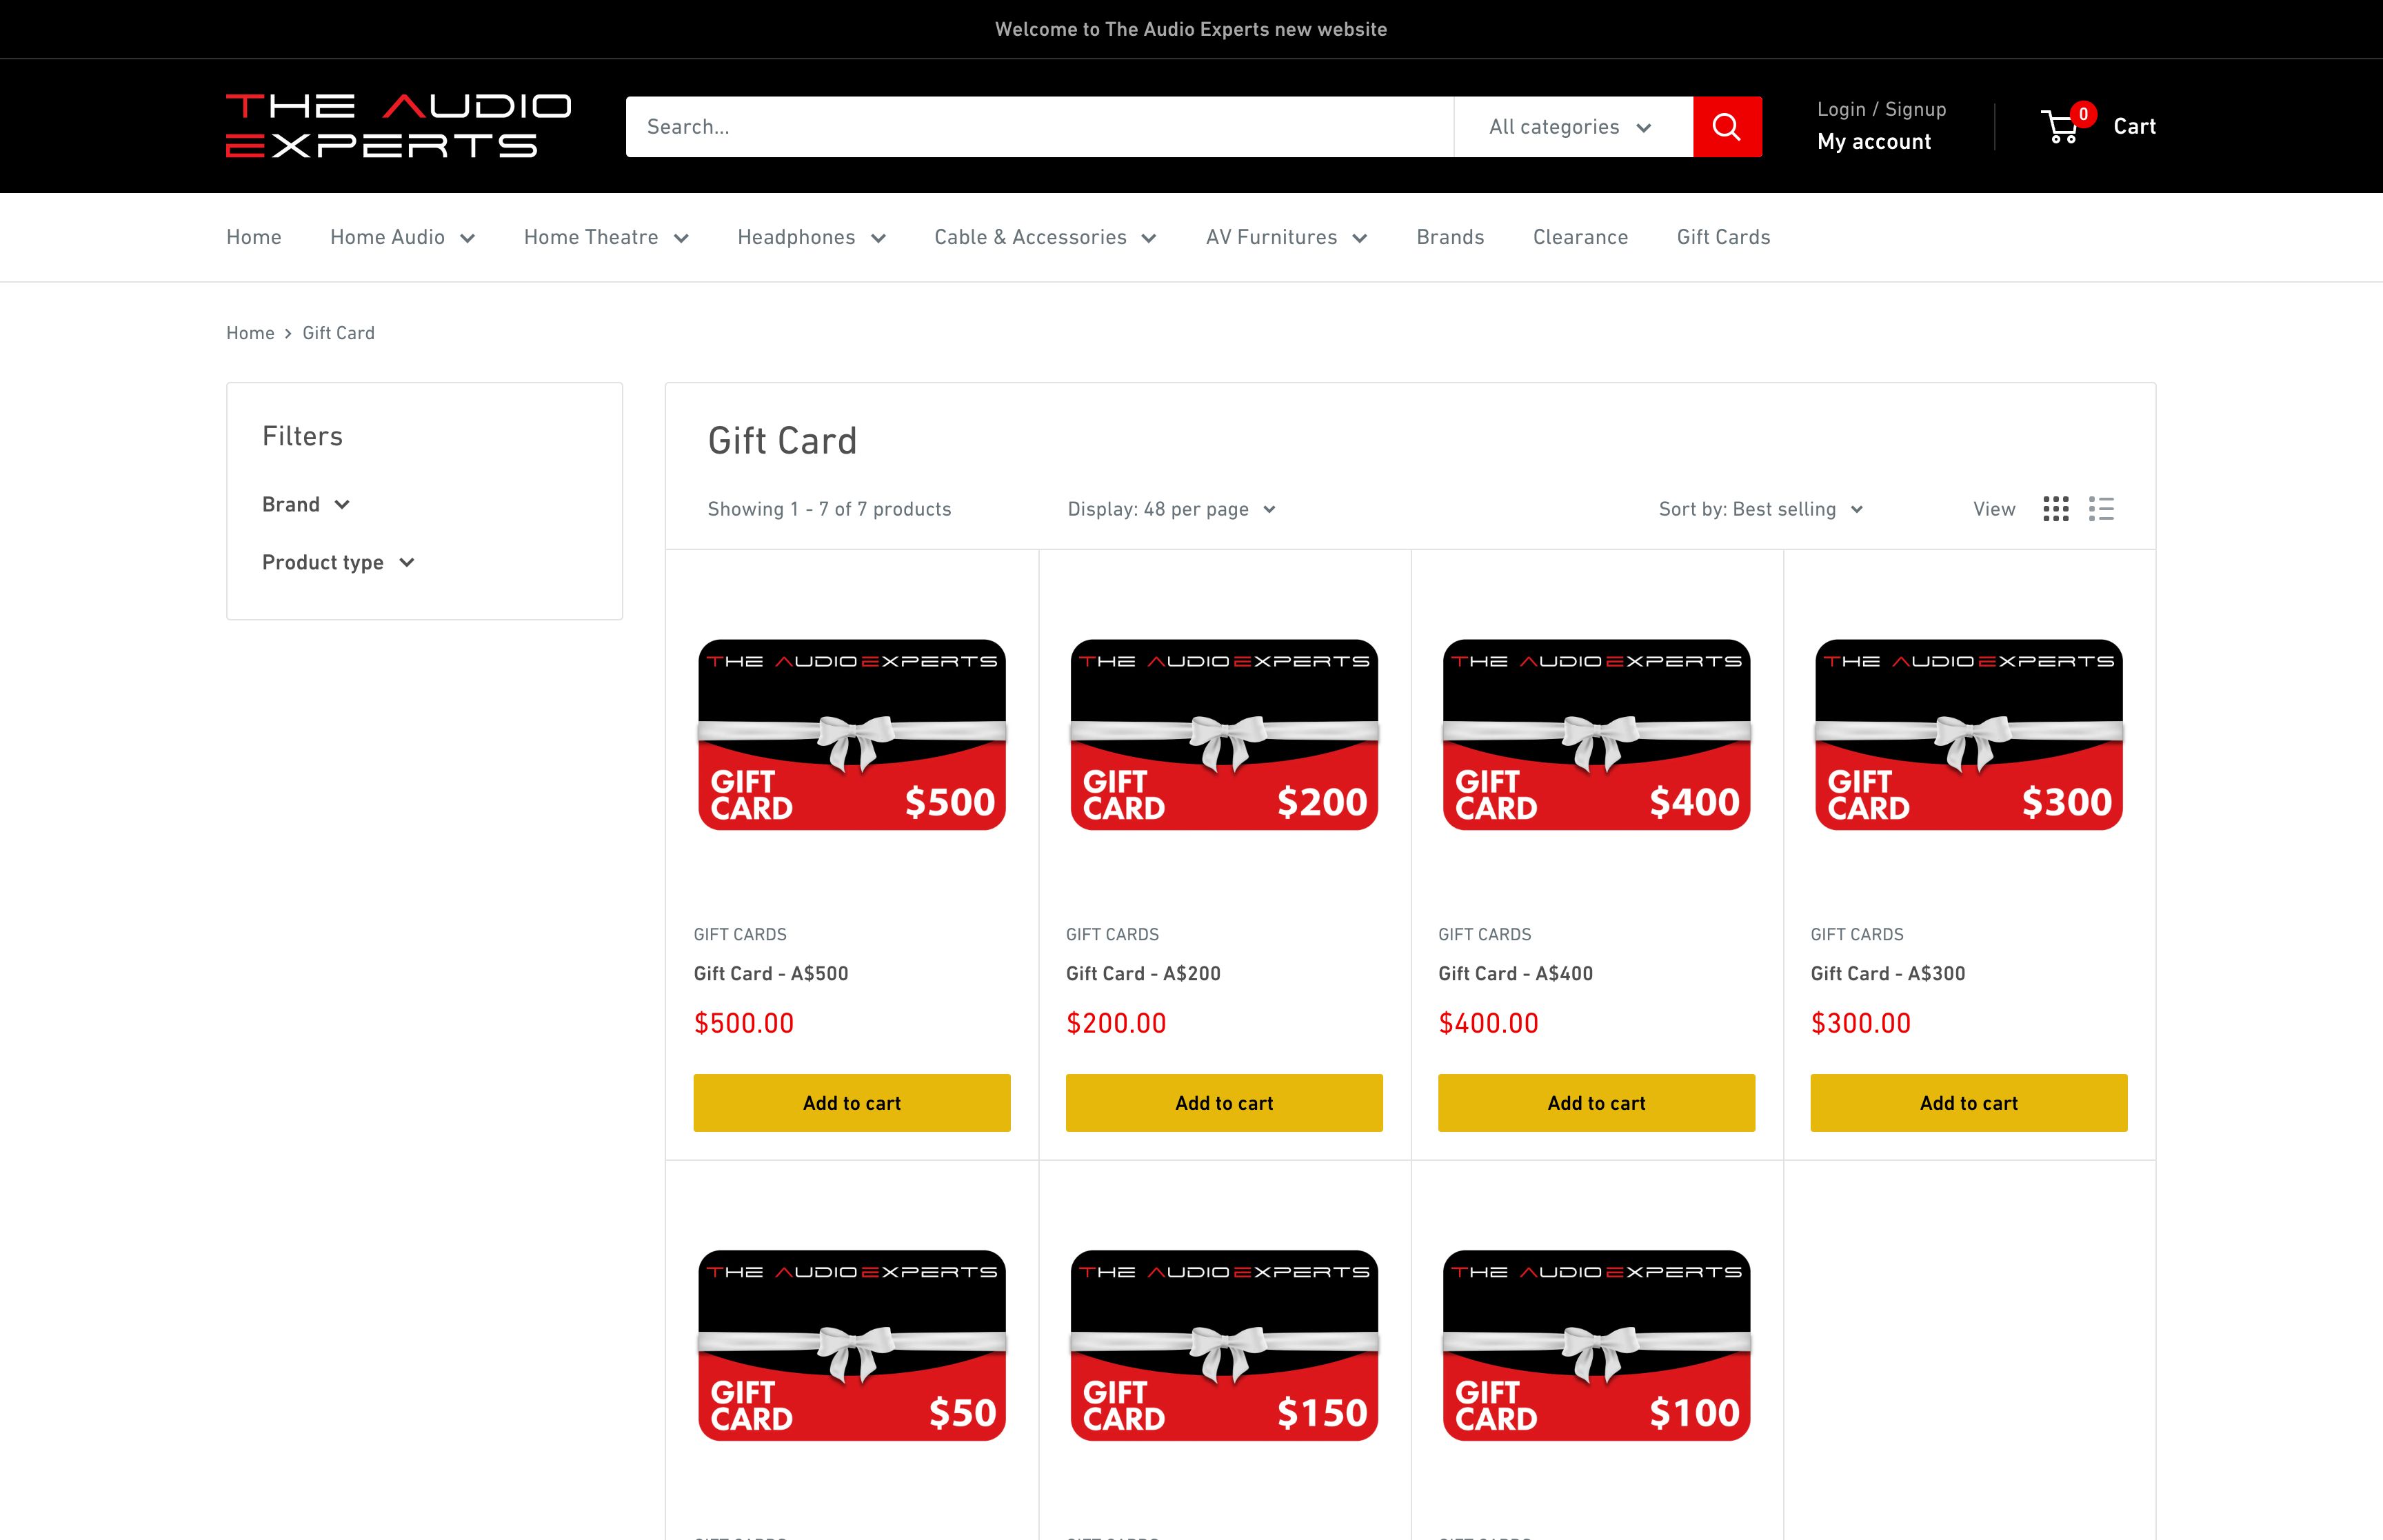Screen dimensions: 2383x1540
Task: Click the red search magnifier icon
Action: (1727, 126)
